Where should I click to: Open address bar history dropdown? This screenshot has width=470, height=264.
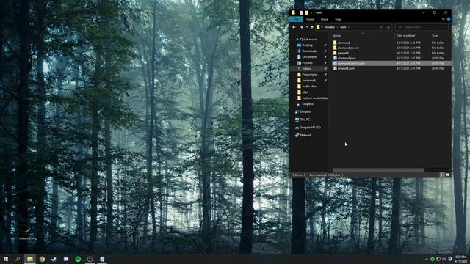tap(381, 27)
